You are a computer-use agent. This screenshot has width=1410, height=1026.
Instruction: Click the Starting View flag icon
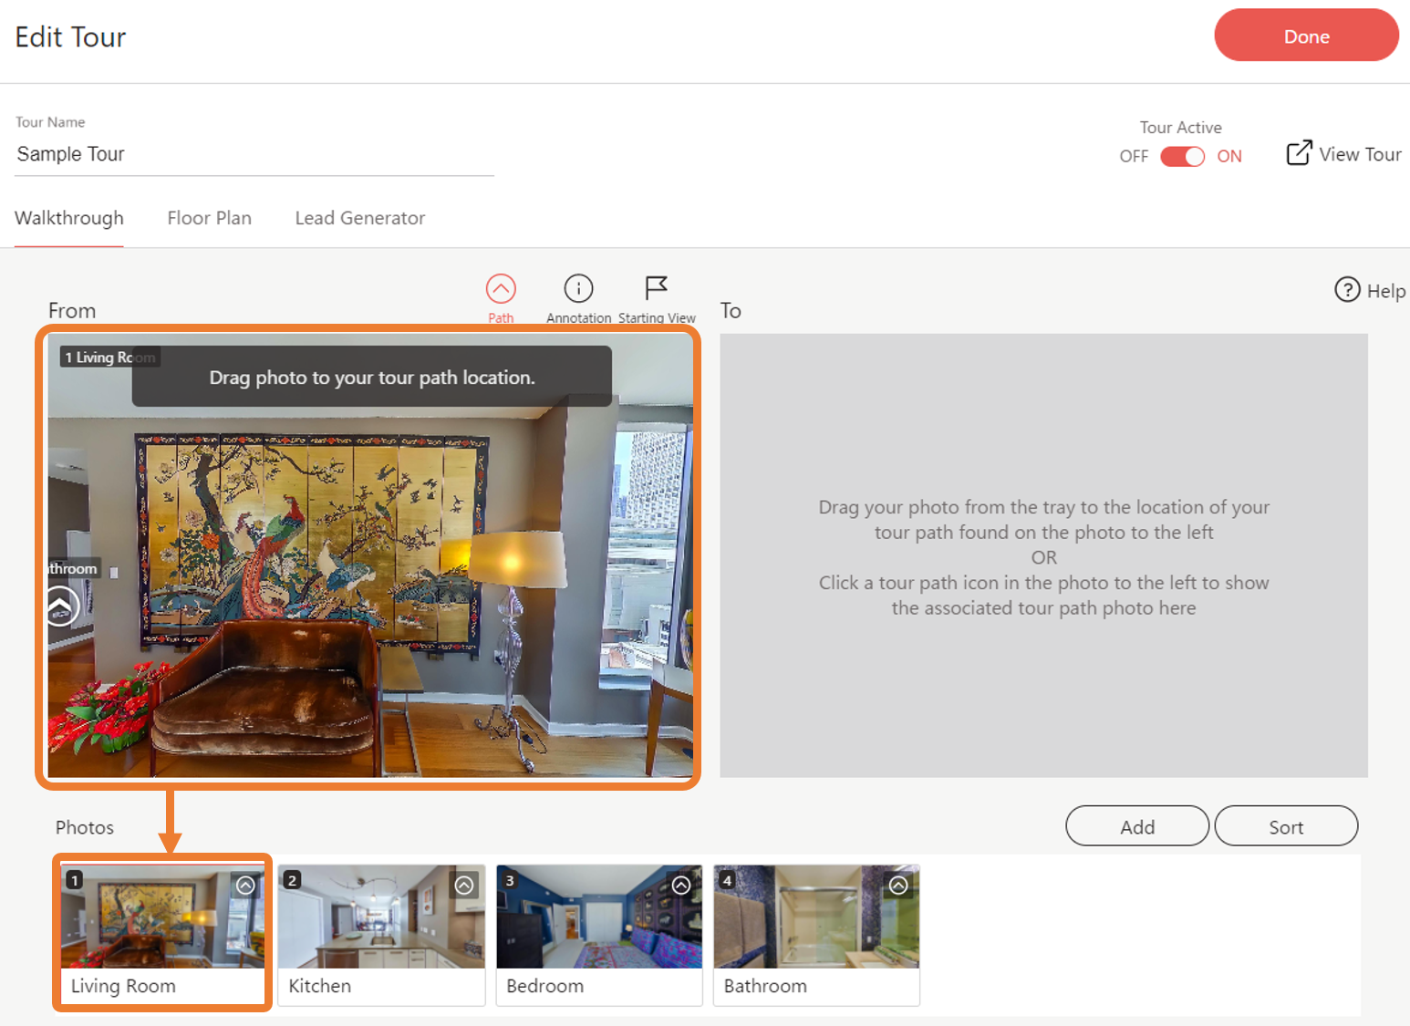(x=656, y=289)
